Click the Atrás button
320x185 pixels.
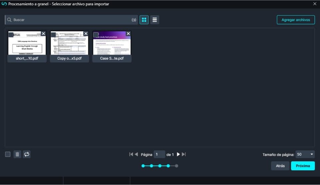[280, 166]
